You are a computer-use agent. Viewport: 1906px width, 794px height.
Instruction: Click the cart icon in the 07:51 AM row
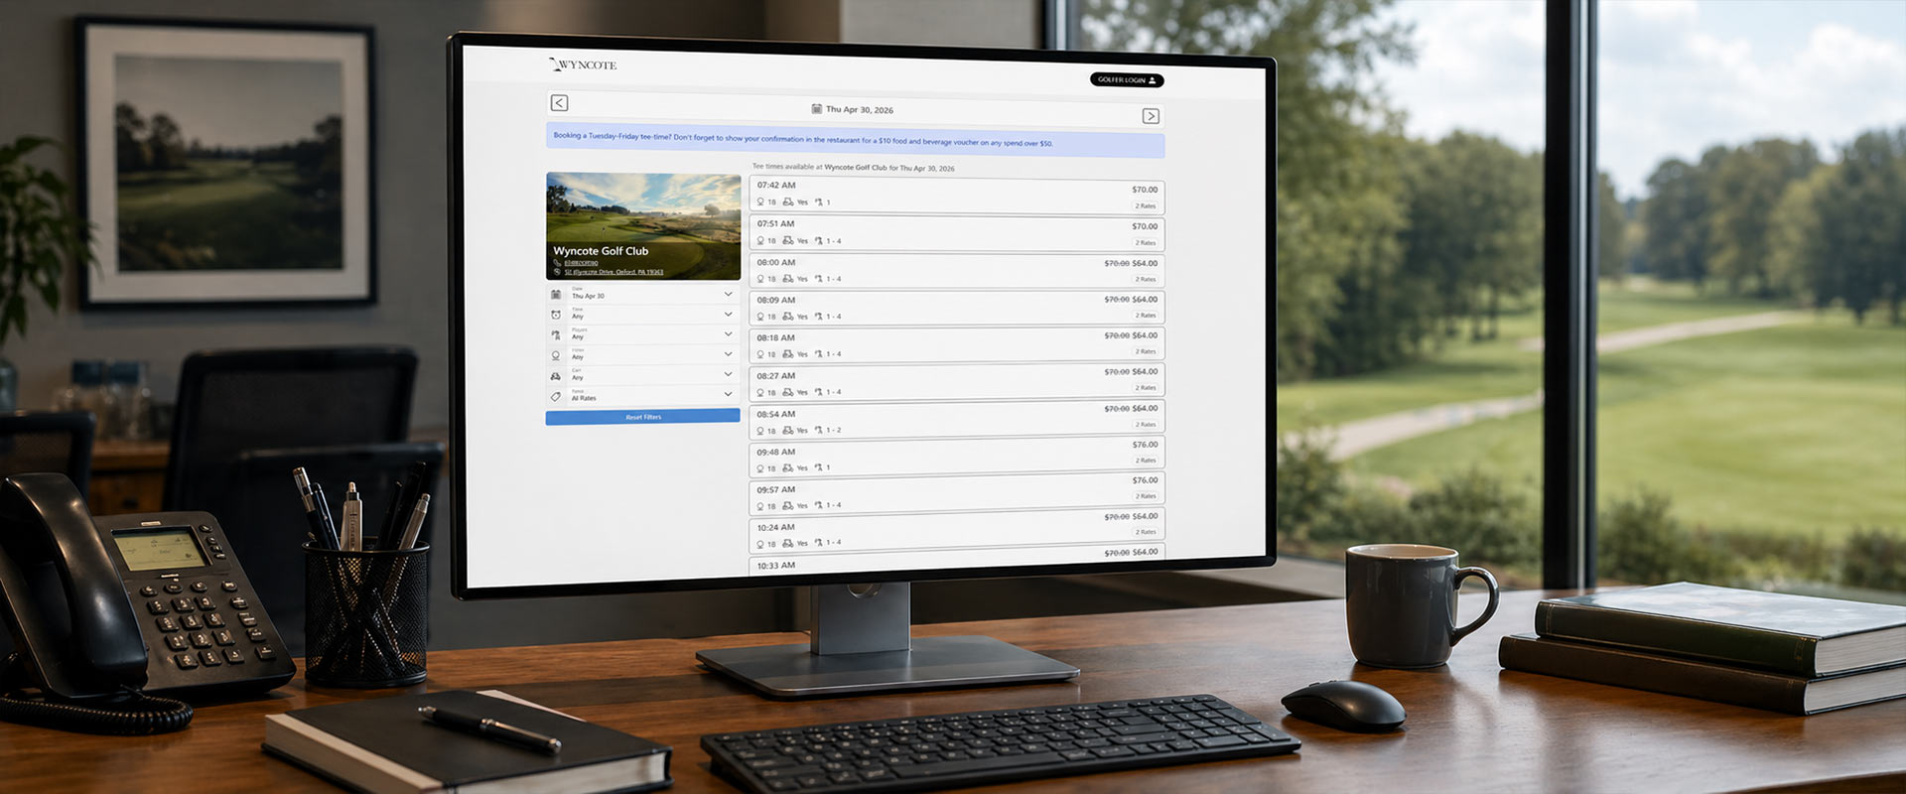pyautogui.click(x=787, y=240)
